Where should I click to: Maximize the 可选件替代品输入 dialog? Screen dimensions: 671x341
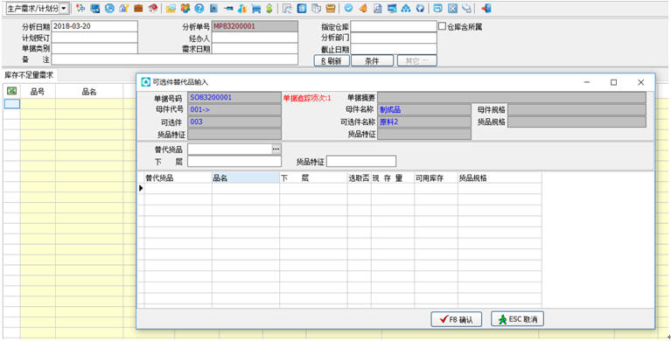(x=613, y=82)
